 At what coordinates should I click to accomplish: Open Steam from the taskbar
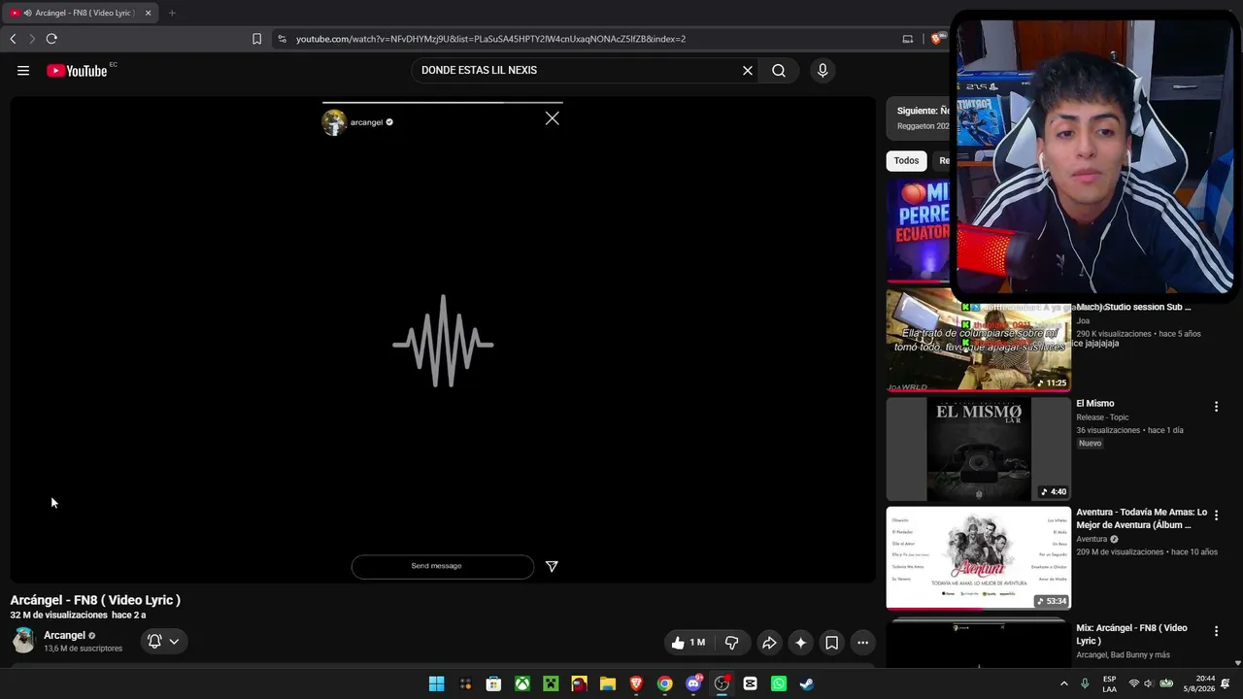pos(807,683)
